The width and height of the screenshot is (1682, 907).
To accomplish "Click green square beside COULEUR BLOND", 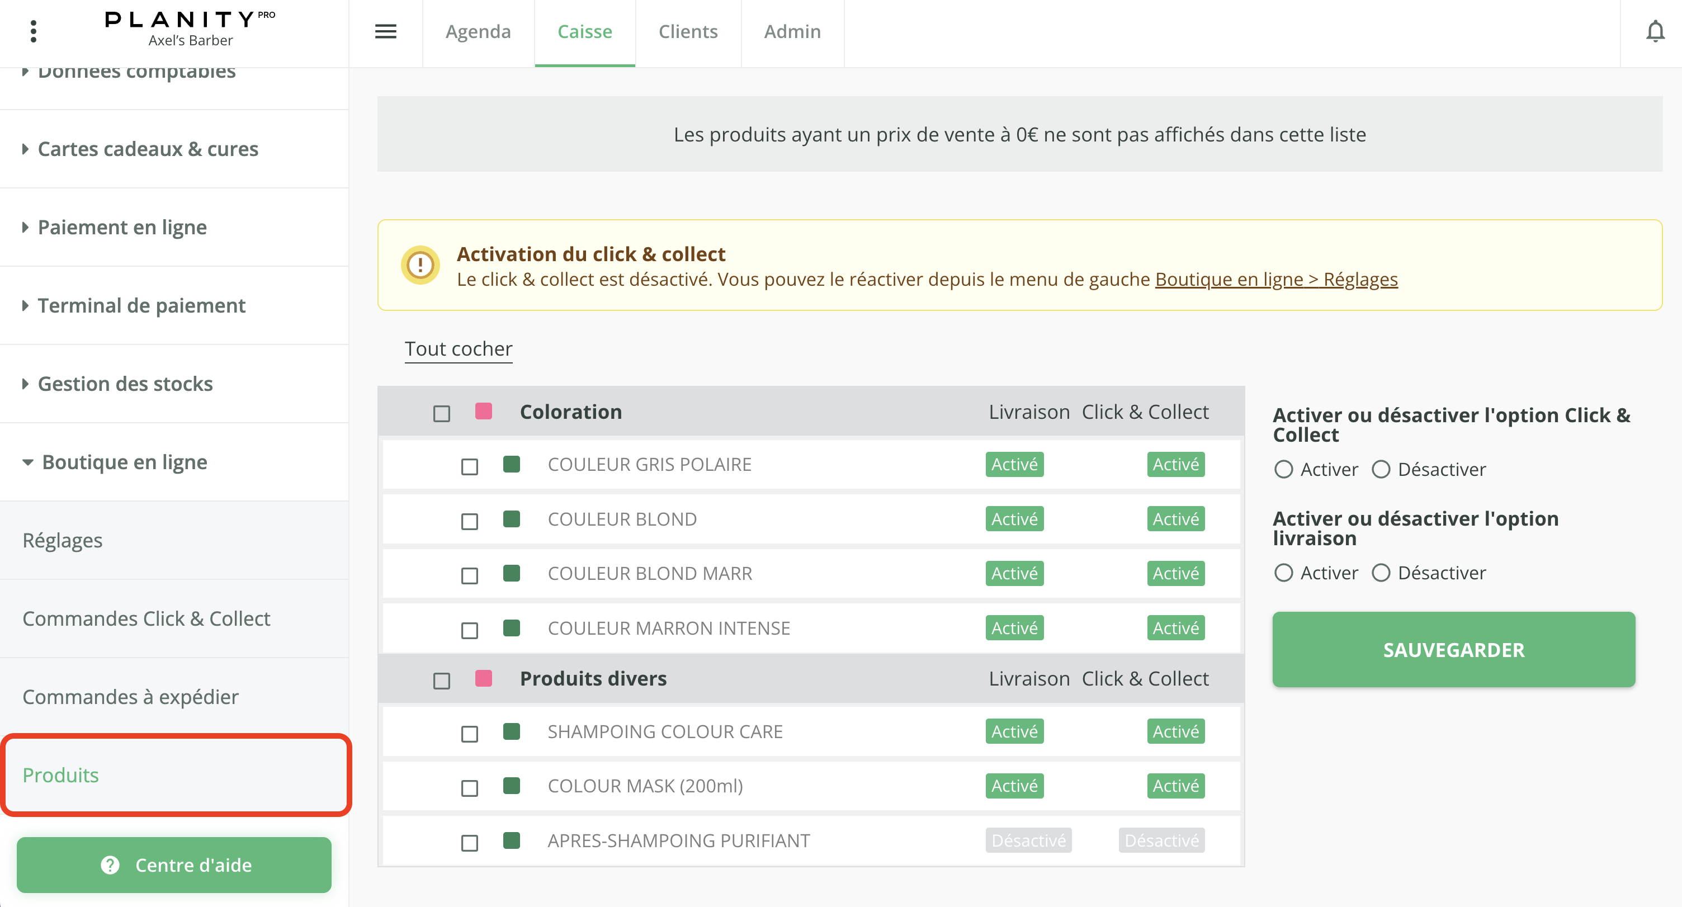I will point(511,519).
